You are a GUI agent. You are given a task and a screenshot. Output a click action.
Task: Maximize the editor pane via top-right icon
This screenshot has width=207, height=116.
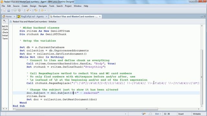pos(204,16)
